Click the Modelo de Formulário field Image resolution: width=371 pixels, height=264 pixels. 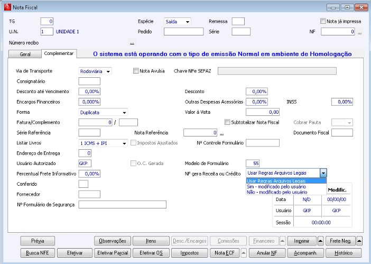point(253,163)
